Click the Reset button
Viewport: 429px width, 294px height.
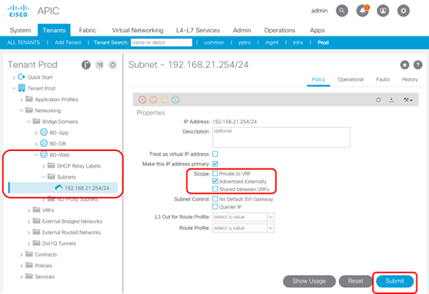pos(356,281)
